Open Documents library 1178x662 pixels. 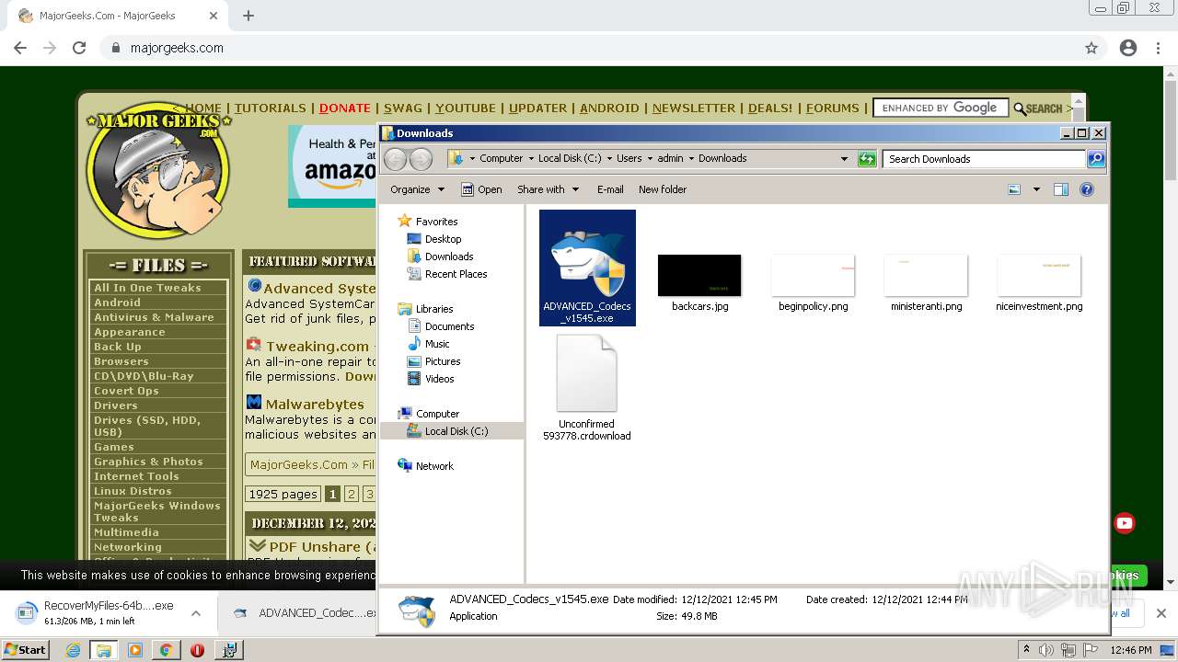pos(449,326)
